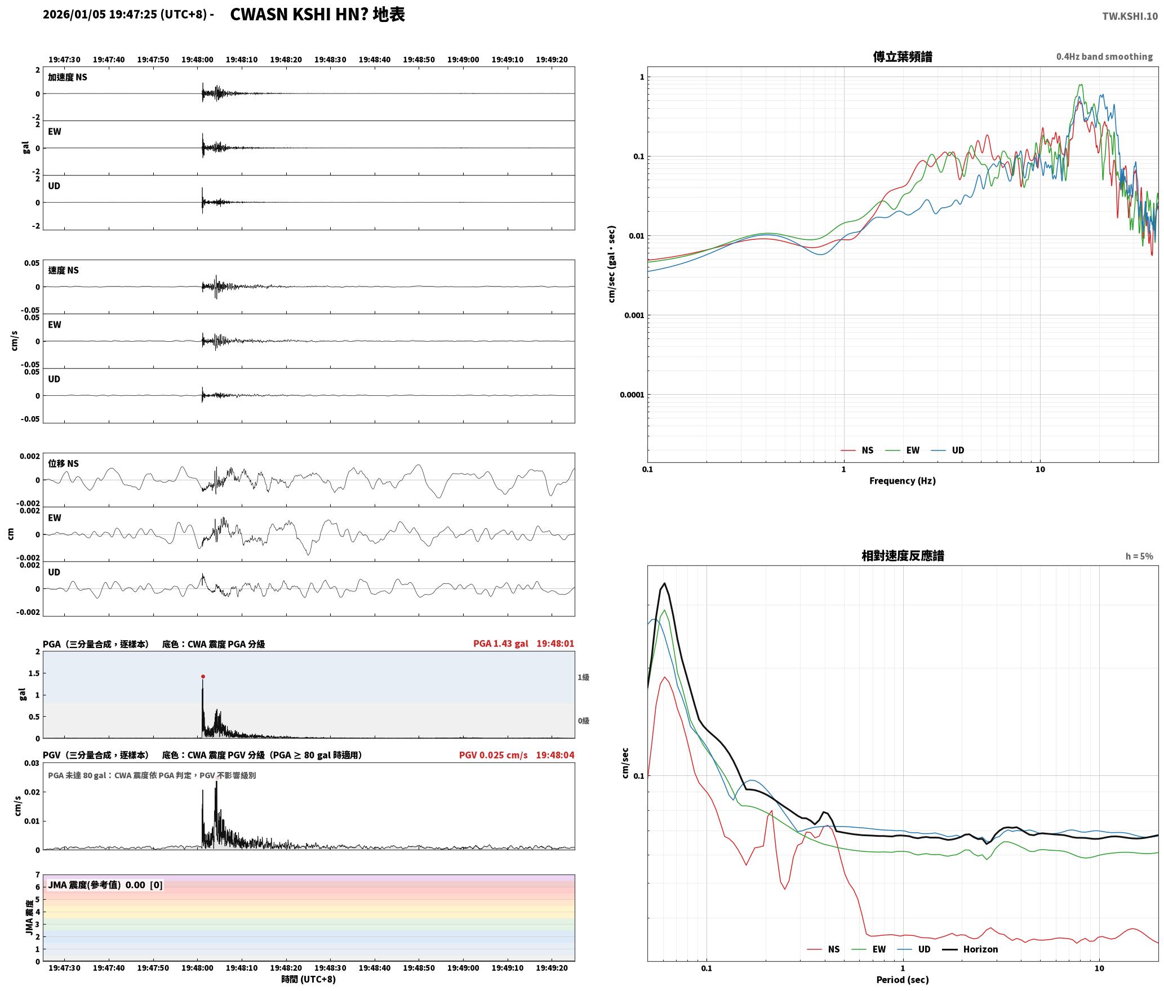Image resolution: width=1164 pixels, height=991 pixels.
Task: Click the PGV 0.025 cm/s red readout
Action: 493,755
